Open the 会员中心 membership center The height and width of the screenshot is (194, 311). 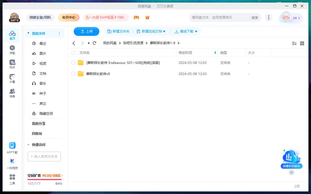click(68, 17)
